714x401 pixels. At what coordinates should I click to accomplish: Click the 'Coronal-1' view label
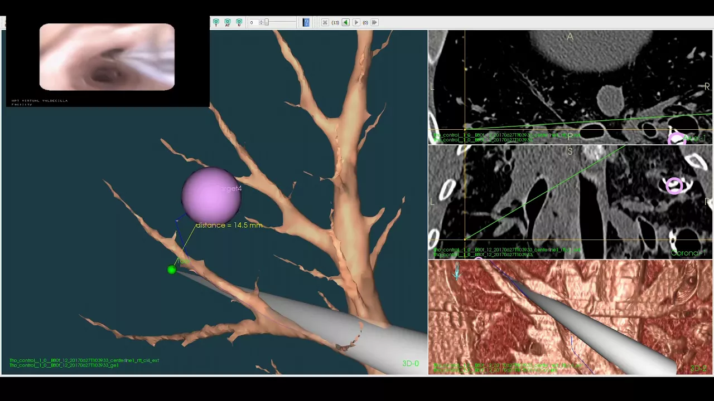click(x=688, y=253)
